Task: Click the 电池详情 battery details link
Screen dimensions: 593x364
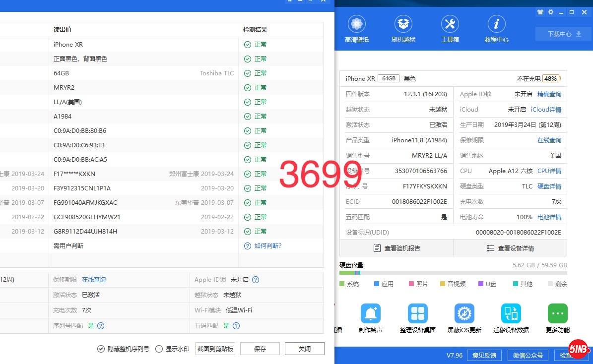Action: tap(549, 217)
